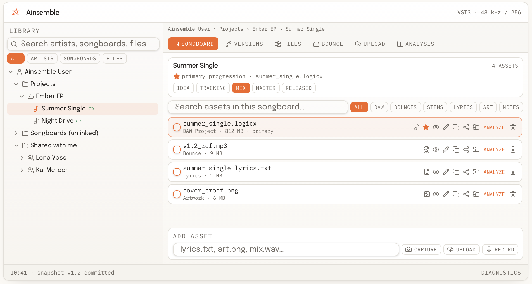Image resolution: width=532 pixels, height=284 pixels.
Task: Start recording with the Record button
Action: point(500,250)
